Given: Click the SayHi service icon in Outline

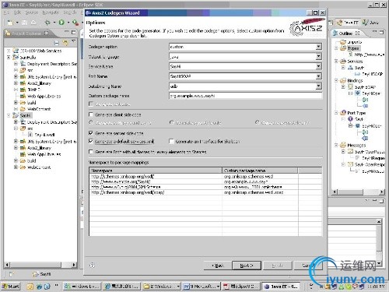Looking at the screenshot, I should click(350, 68).
